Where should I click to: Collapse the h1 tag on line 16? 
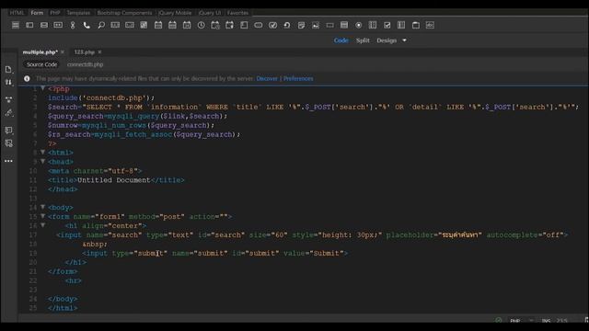click(x=43, y=225)
